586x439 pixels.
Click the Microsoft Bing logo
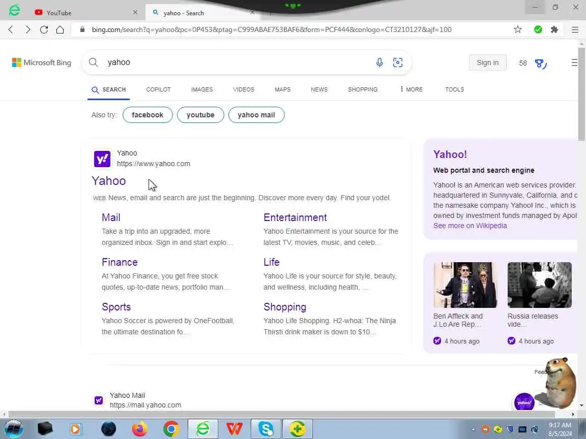pos(42,62)
